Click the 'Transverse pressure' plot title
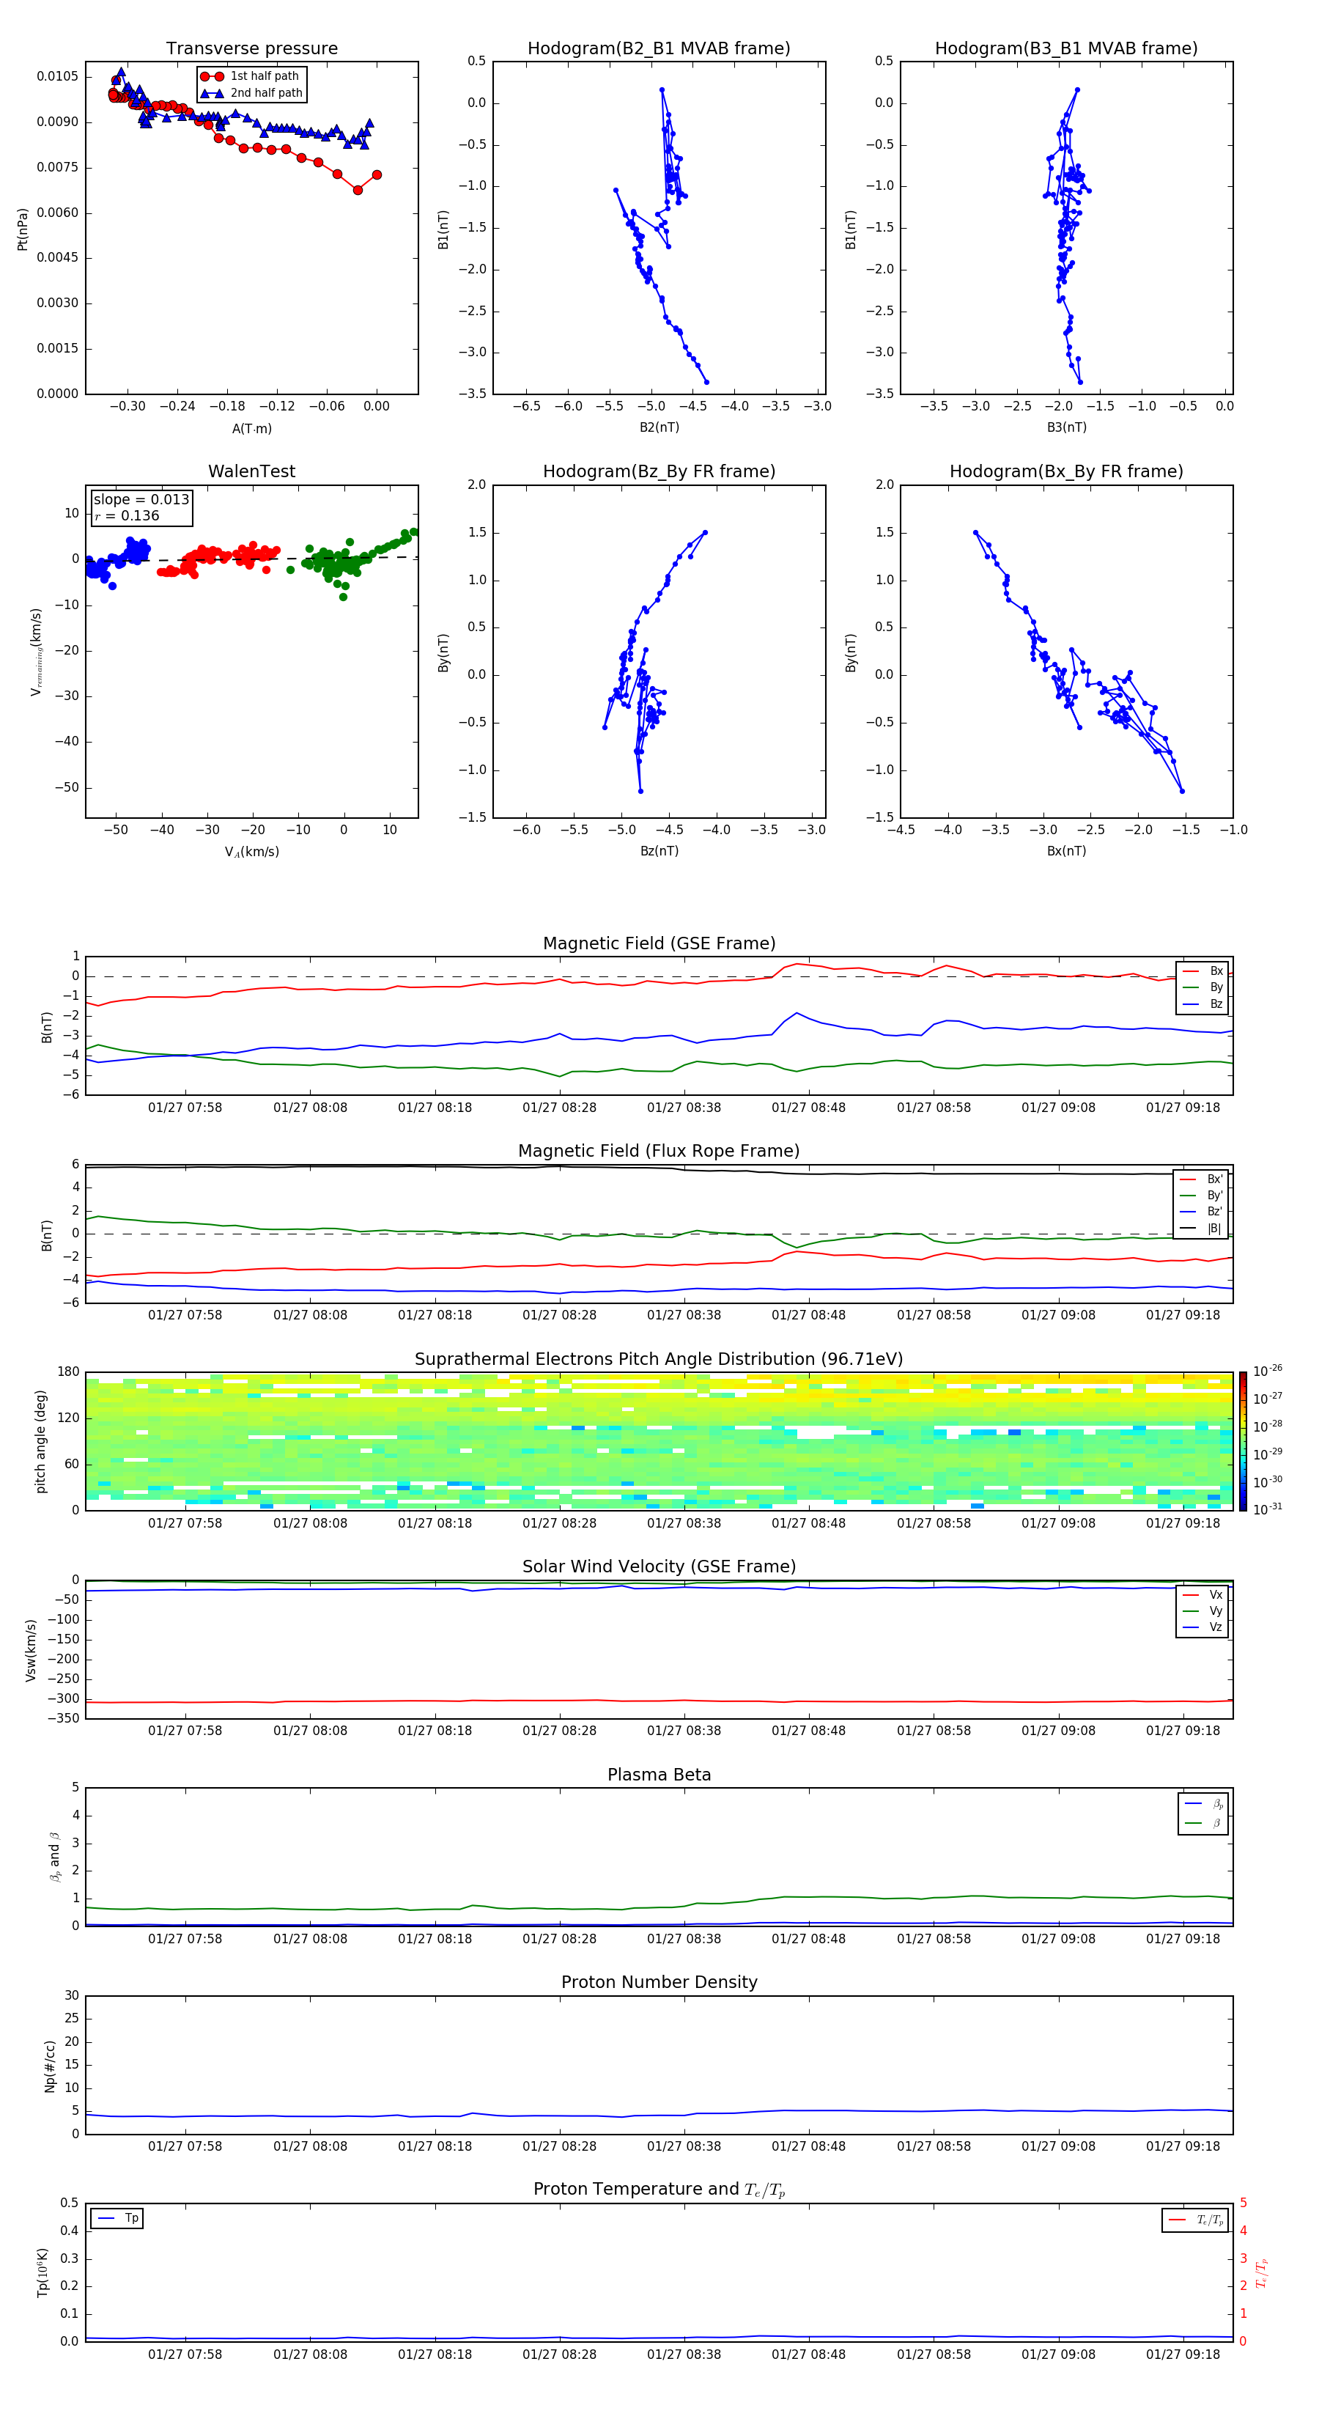This screenshot has height=2419, width=1319. click(251, 48)
